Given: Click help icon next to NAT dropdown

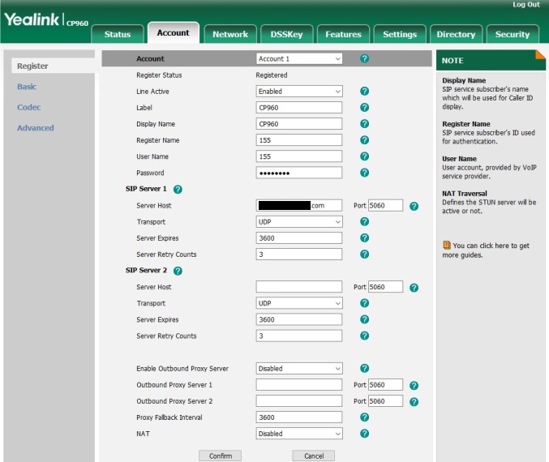Looking at the screenshot, I should tap(364, 434).
